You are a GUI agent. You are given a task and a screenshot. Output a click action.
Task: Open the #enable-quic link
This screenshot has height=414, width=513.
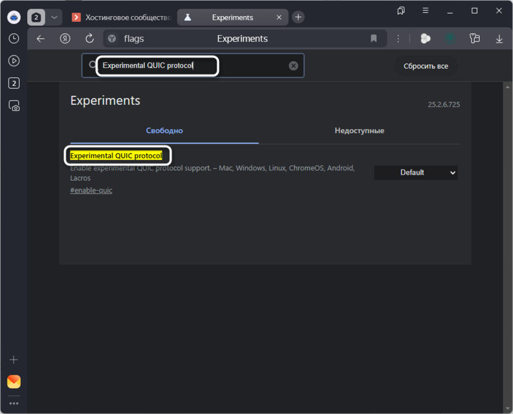click(x=91, y=190)
